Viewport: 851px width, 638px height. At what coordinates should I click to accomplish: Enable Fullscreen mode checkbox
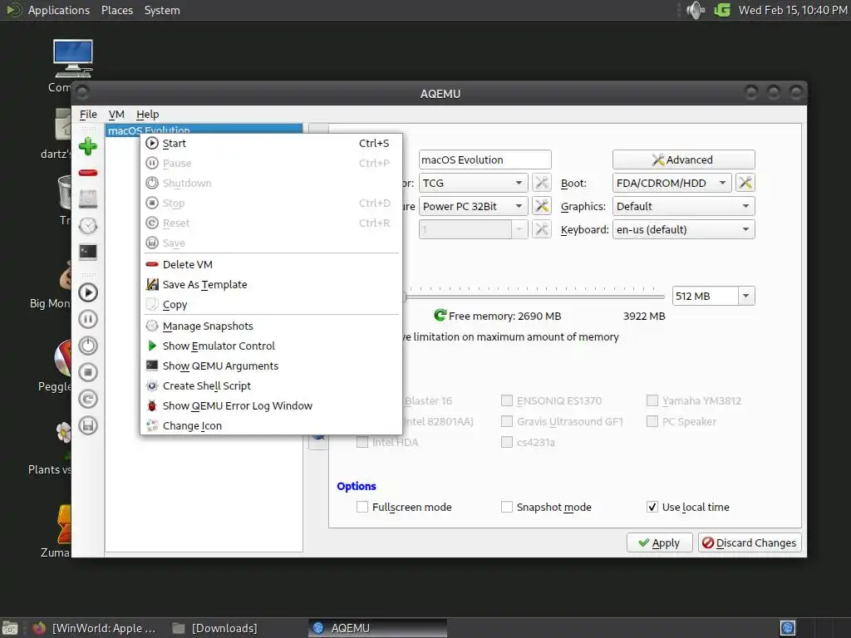point(362,507)
